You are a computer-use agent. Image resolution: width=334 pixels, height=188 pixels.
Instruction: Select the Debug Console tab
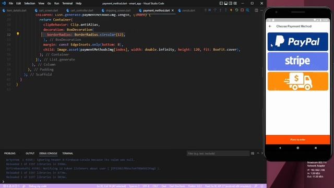pyautogui.click(x=48, y=154)
